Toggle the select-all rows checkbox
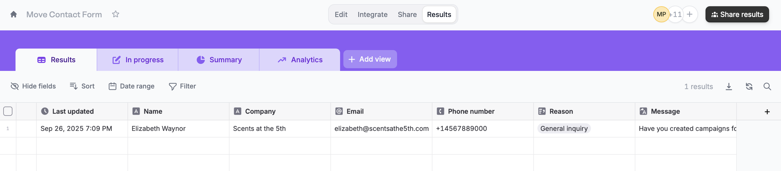 coord(8,111)
